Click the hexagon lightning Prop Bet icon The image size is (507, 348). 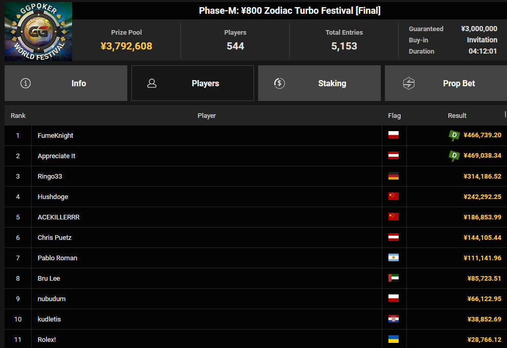click(x=409, y=83)
